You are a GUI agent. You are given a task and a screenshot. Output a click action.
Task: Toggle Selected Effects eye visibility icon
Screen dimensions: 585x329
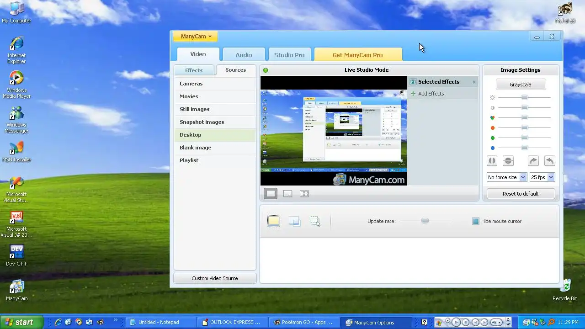click(413, 82)
